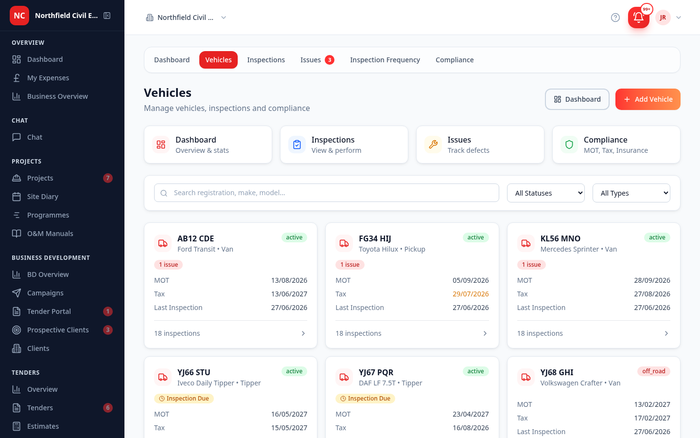Click the YJ67 PQR registration title
The width and height of the screenshot is (700, 438).
pyautogui.click(x=376, y=372)
